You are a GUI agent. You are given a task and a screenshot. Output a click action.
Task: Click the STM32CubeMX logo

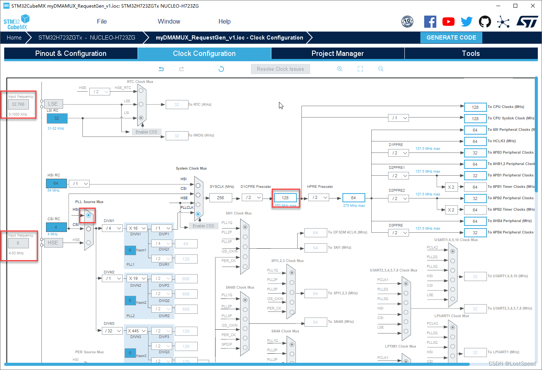tap(17, 22)
